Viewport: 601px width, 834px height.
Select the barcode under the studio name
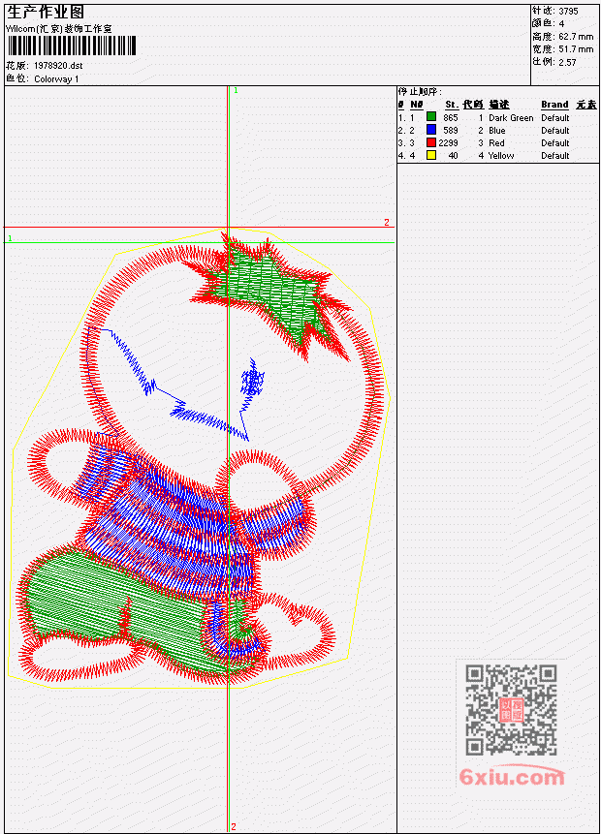pos(72,46)
